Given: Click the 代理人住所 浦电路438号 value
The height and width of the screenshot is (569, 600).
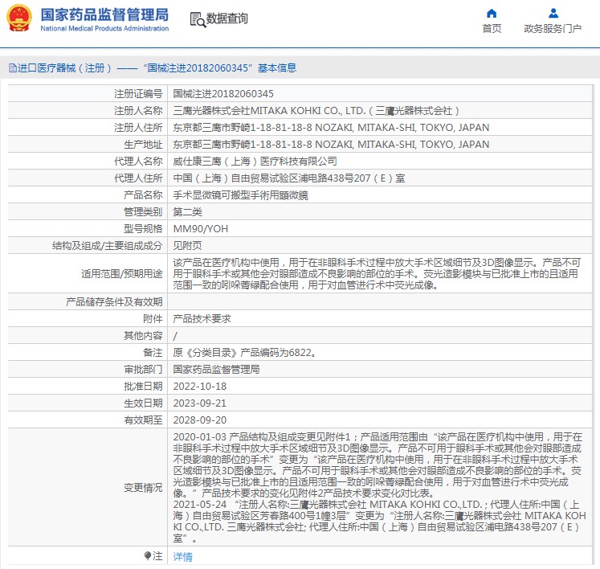Looking at the screenshot, I should [x=289, y=178].
